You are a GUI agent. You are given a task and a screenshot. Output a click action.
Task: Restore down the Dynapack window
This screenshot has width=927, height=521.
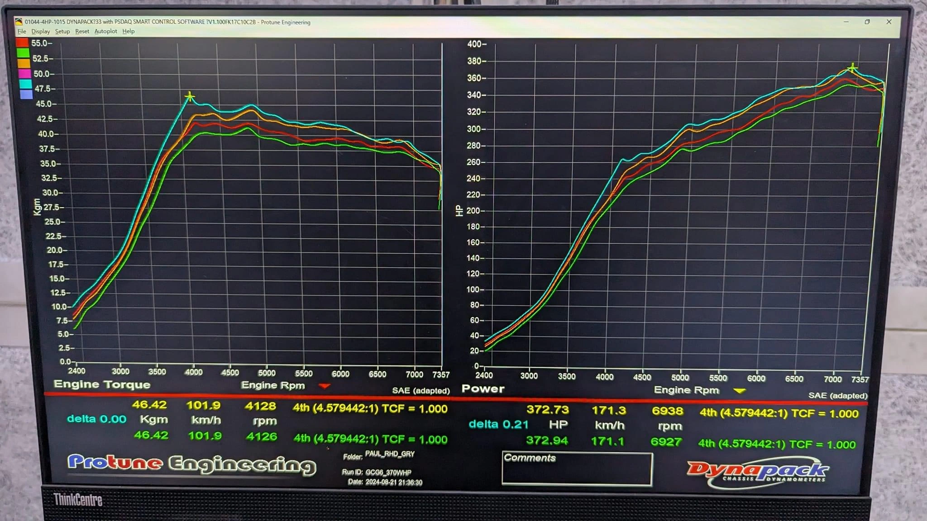pyautogui.click(x=867, y=22)
